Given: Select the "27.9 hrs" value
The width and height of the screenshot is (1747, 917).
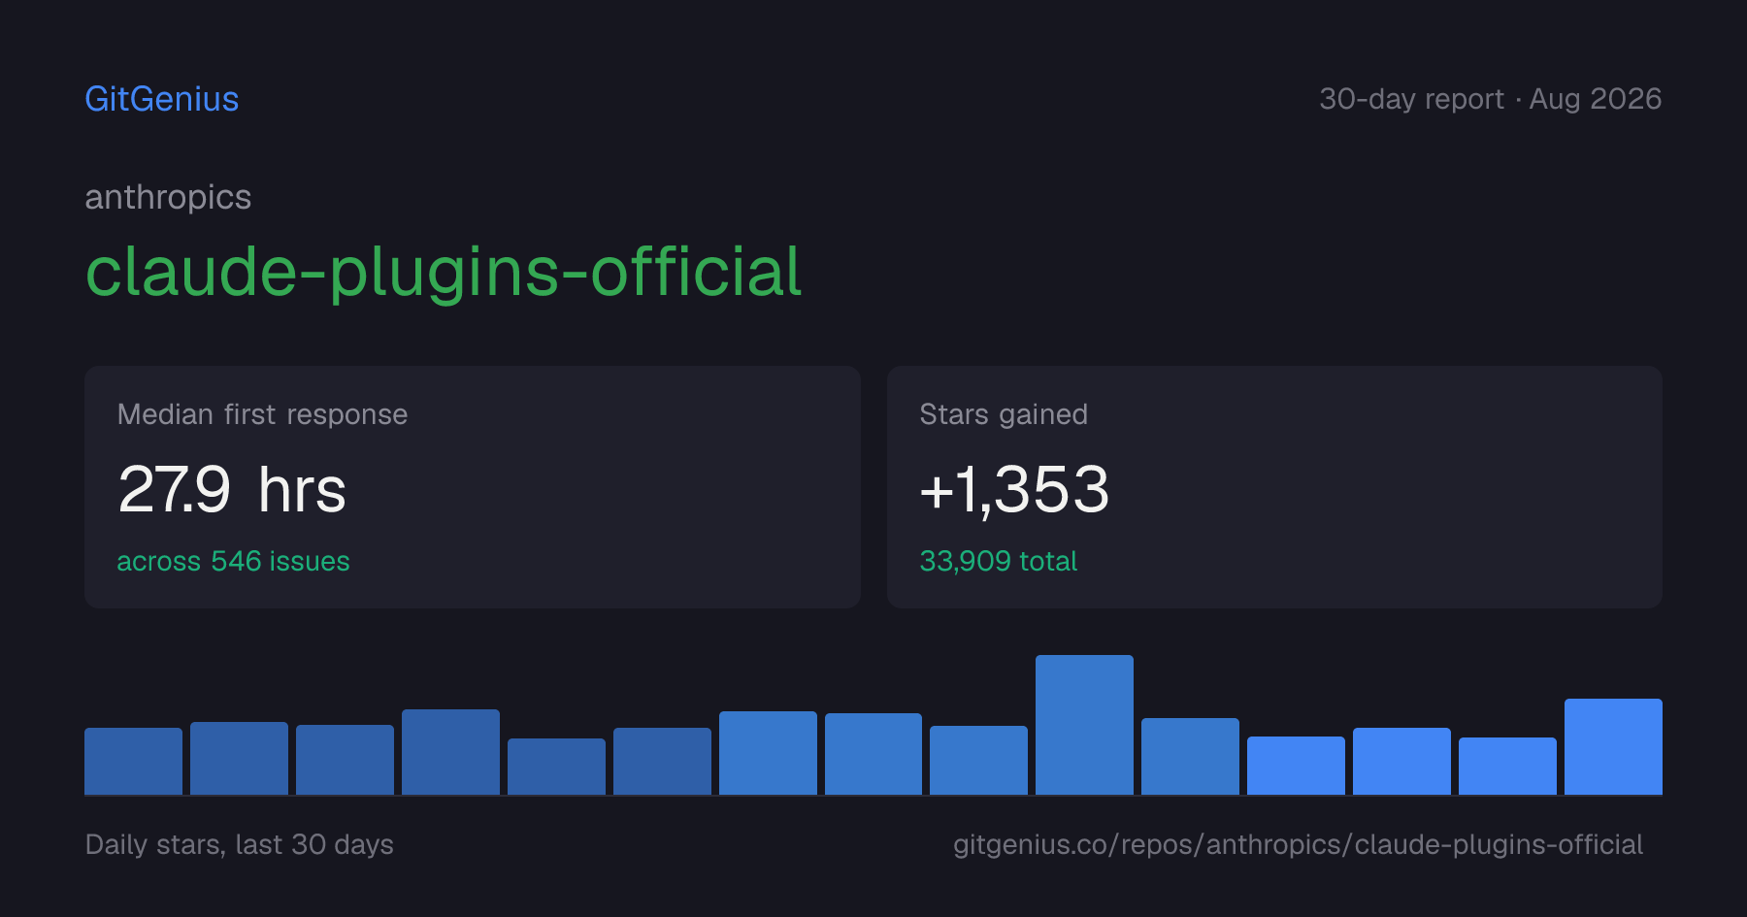Looking at the screenshot, I should 232,489.
